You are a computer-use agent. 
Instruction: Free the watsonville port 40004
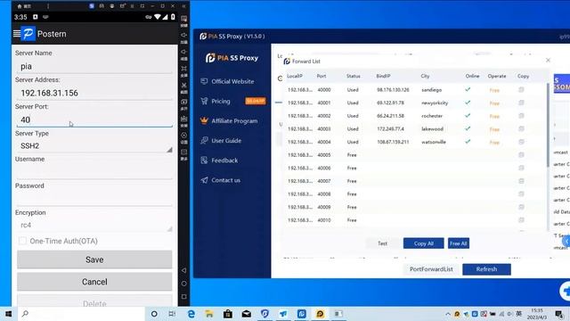494,143
